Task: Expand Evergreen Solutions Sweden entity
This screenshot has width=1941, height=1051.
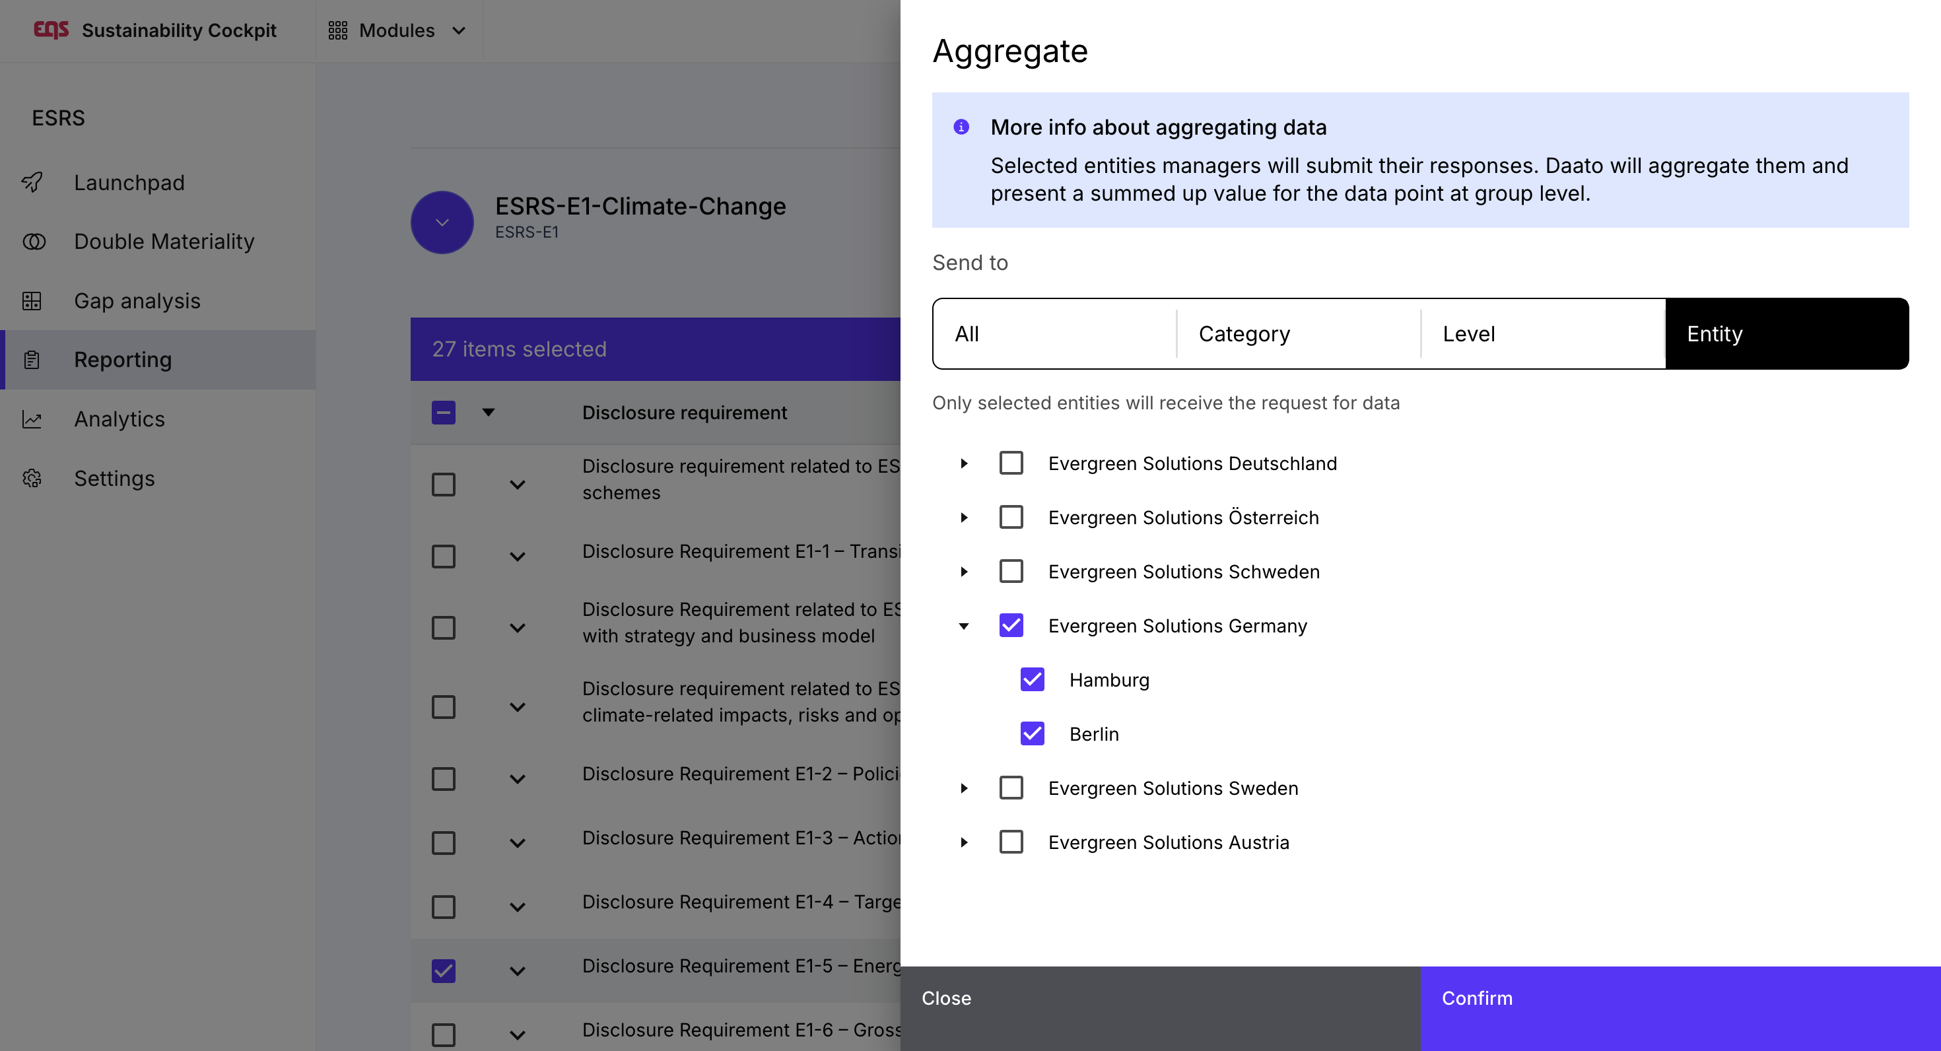Action: tap(964, 788)
